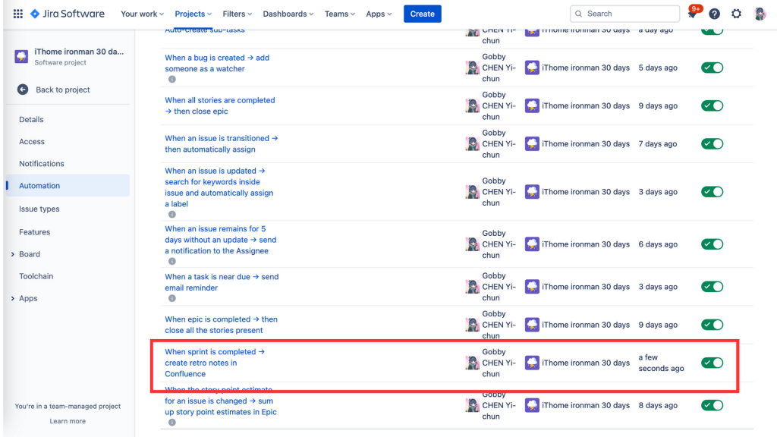Open your profile avatar menu
Screen dimensions: 777x437
click(759, 14)
